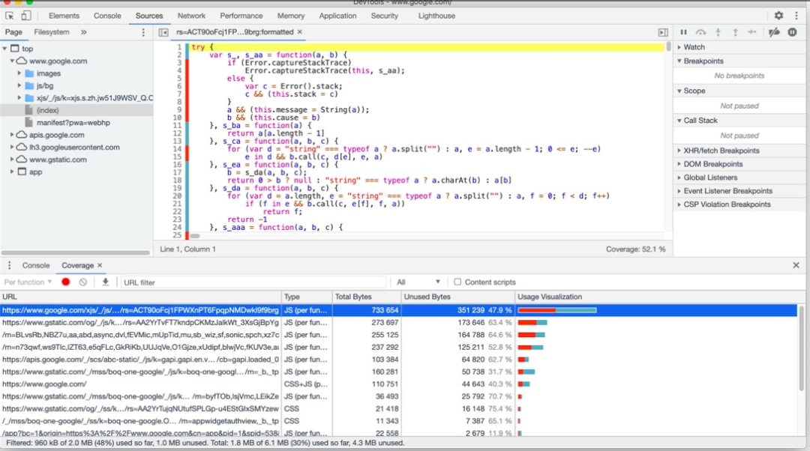The height and width of the screenshot is (451, 810).
Task: Toggle pause on exceptions button
Action: (x=792, y=32)
